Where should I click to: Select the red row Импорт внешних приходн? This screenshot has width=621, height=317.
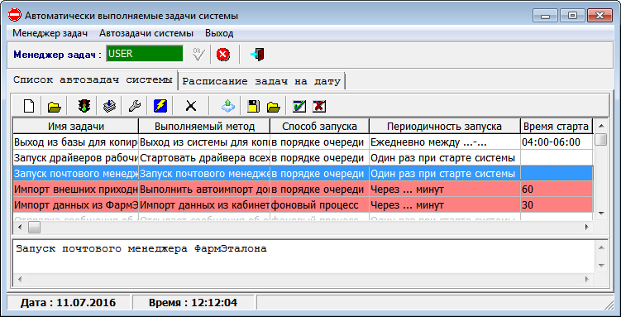click(x=303, y=190)
